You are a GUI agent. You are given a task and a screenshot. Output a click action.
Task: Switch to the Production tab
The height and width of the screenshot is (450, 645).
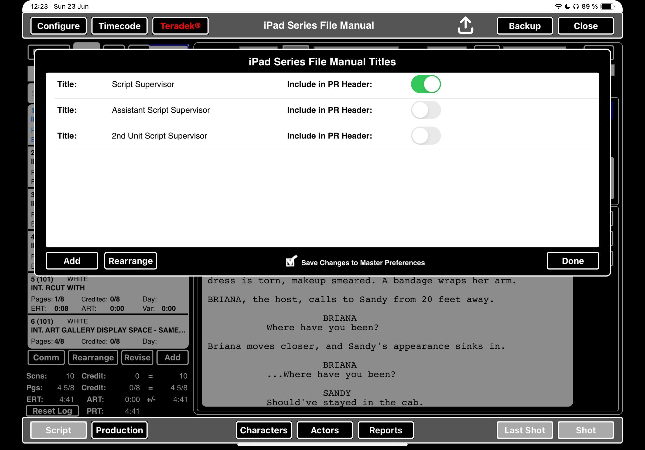(x=119, y=430)
